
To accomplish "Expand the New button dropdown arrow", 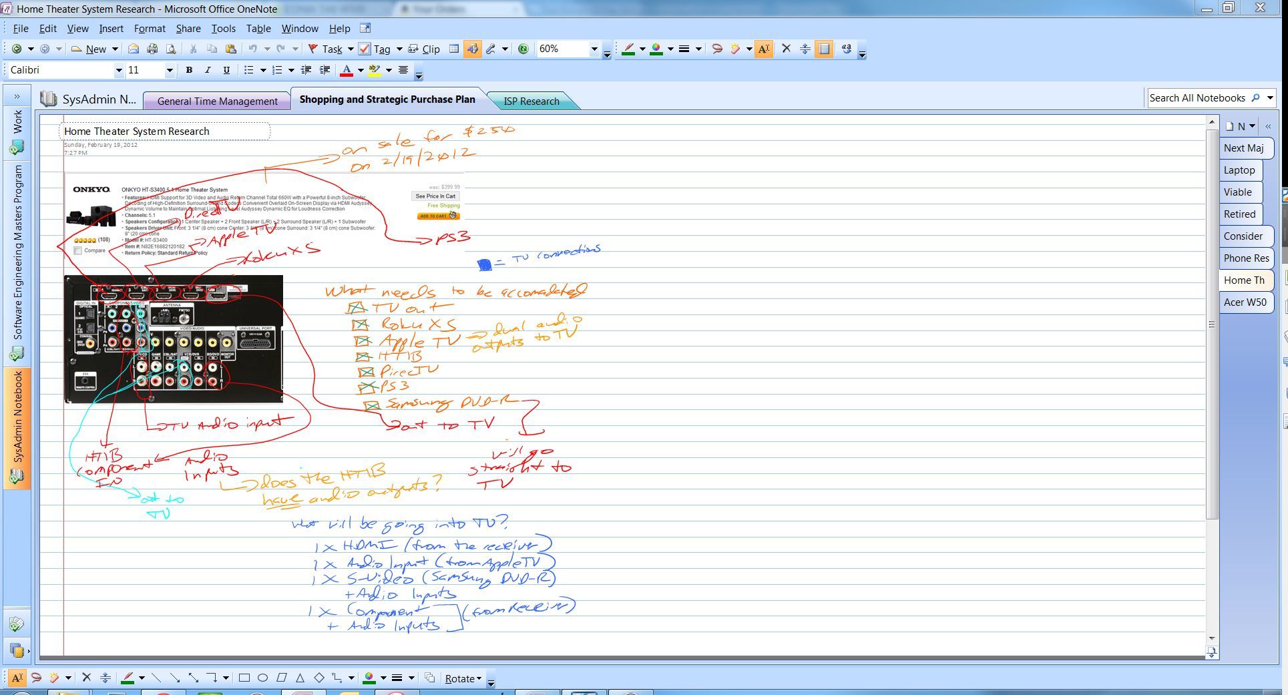I will [115, 49].
